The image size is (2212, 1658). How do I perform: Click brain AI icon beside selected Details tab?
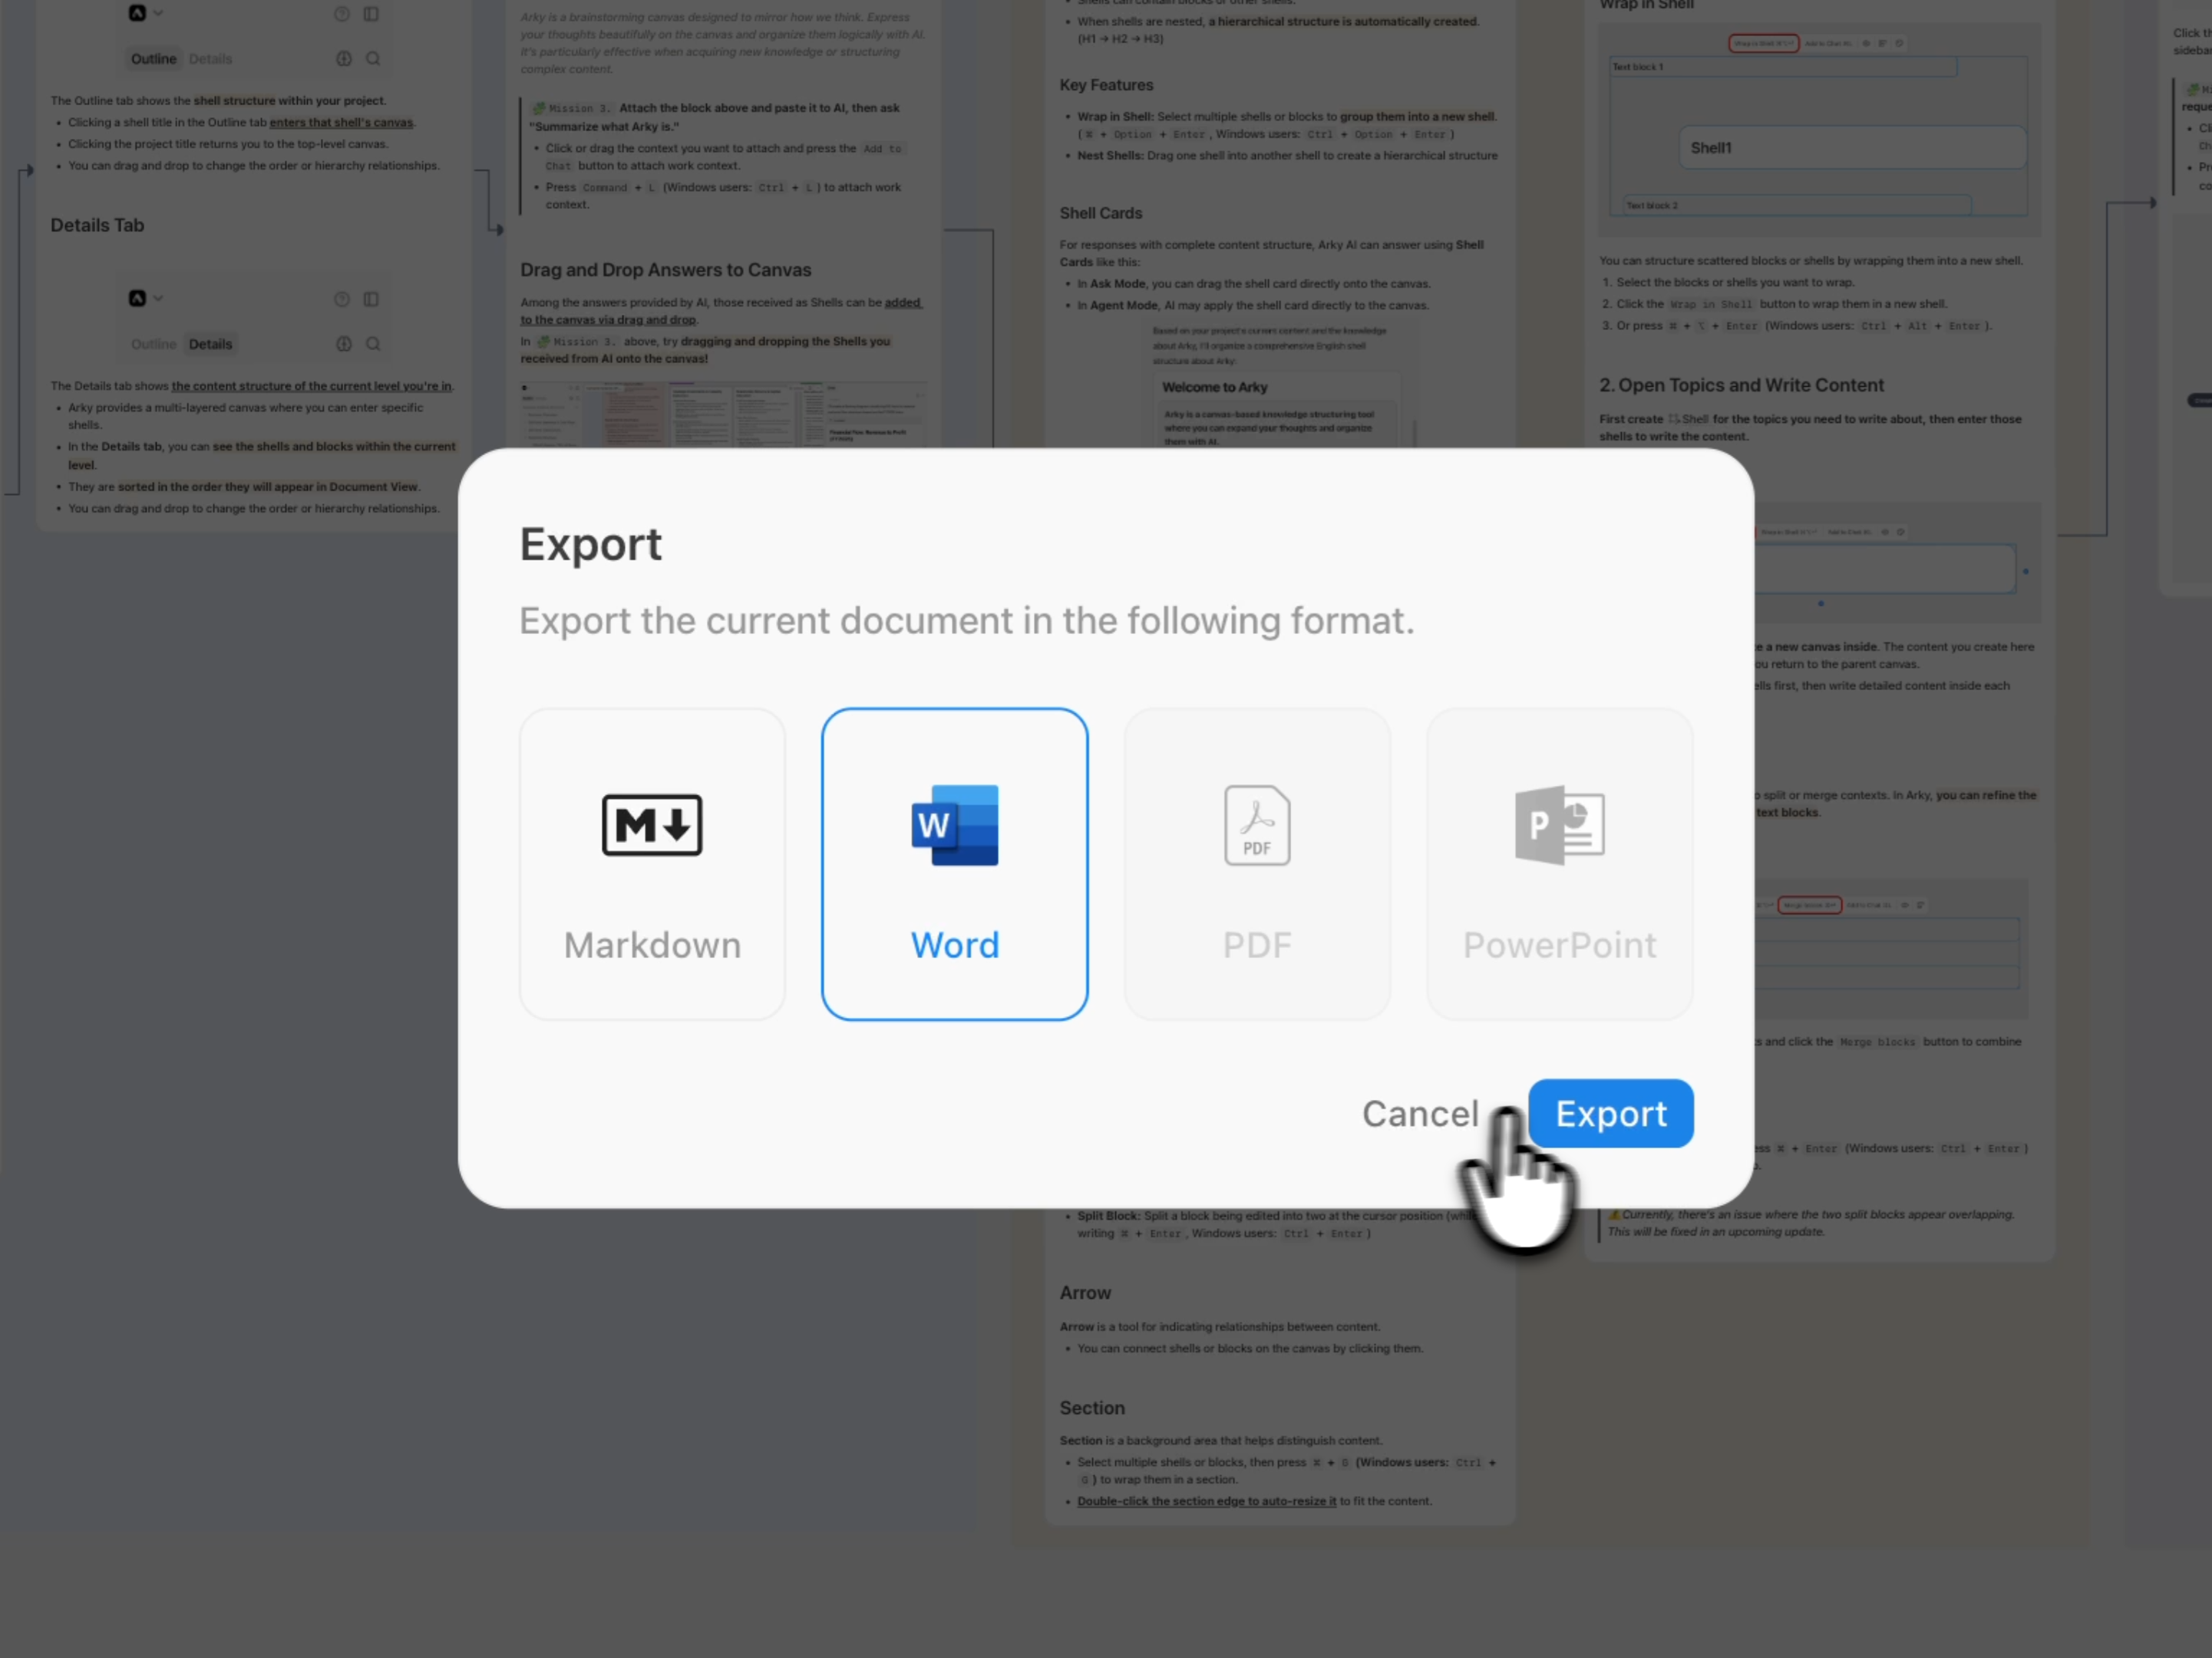pyautogui.click(x=344, y=344)
